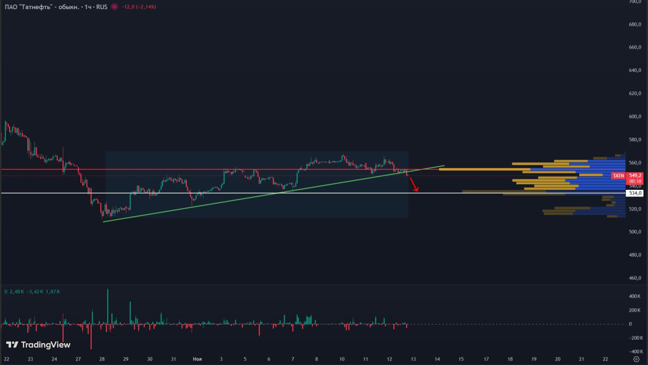
Task: Click the 28 date label on time axis
Action: pyautogui.click(x=102, y=359)
